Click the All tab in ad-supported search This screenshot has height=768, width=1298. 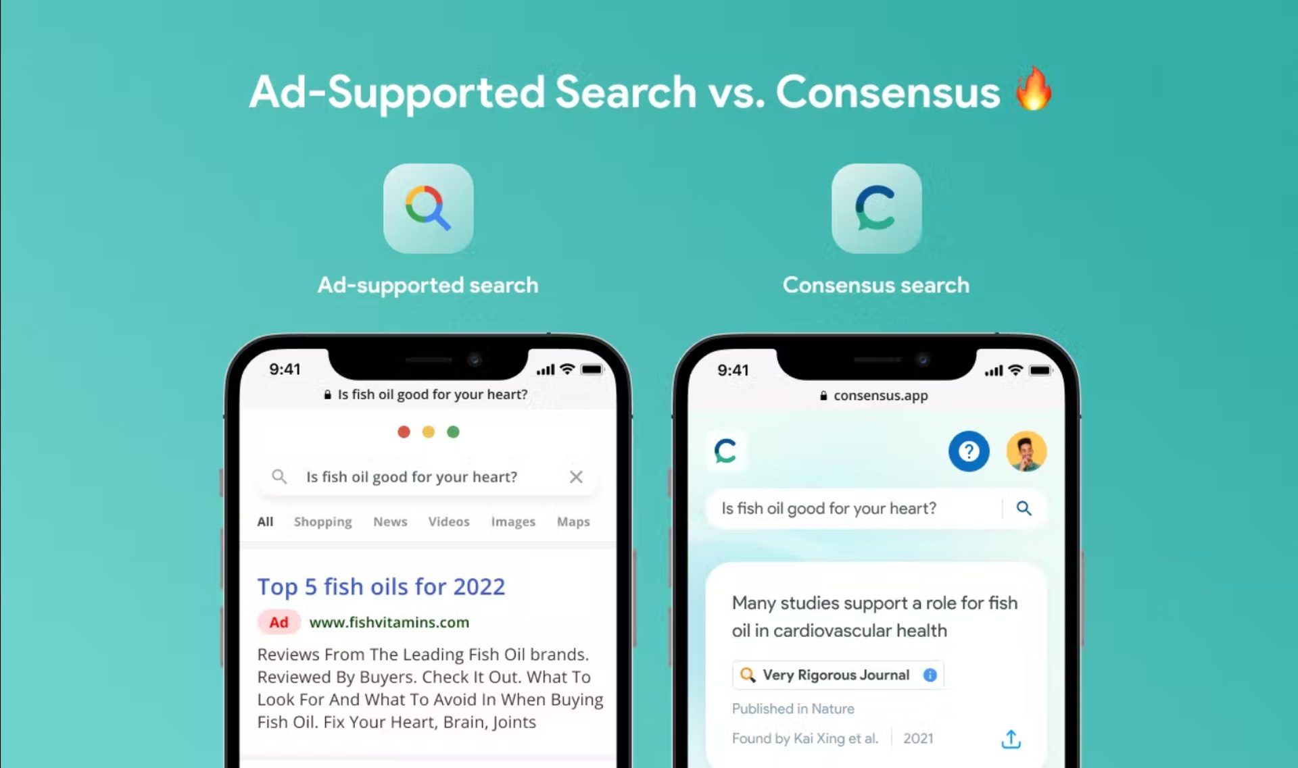265,521
